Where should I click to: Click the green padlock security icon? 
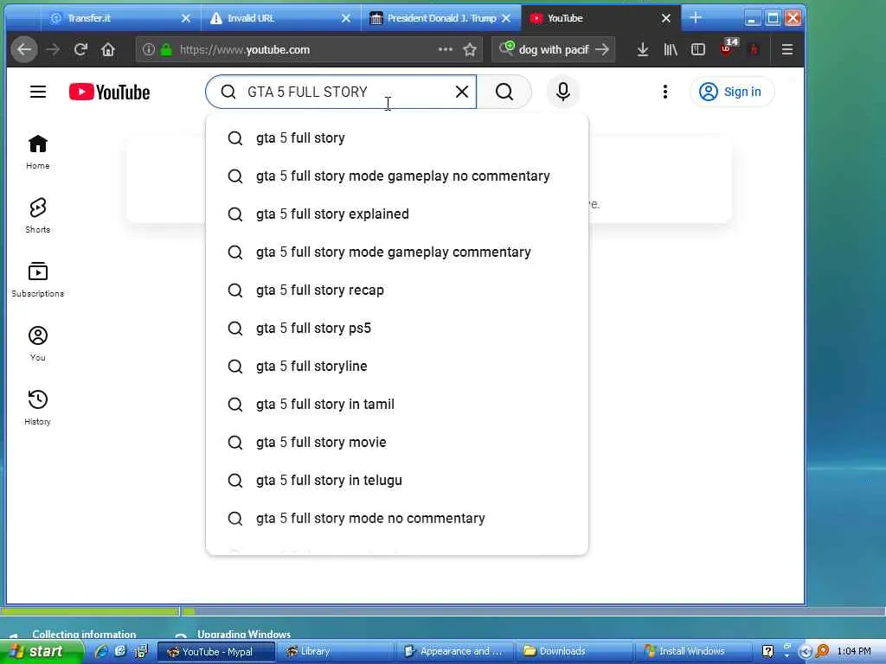pyautogui.click(x=166, y=49)
